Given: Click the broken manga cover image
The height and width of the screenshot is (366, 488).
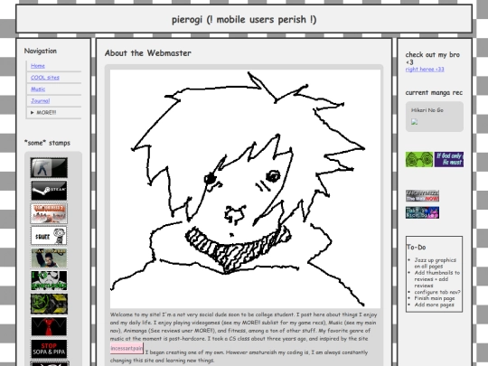Looking at the screenshot, I should pos(414,122).
